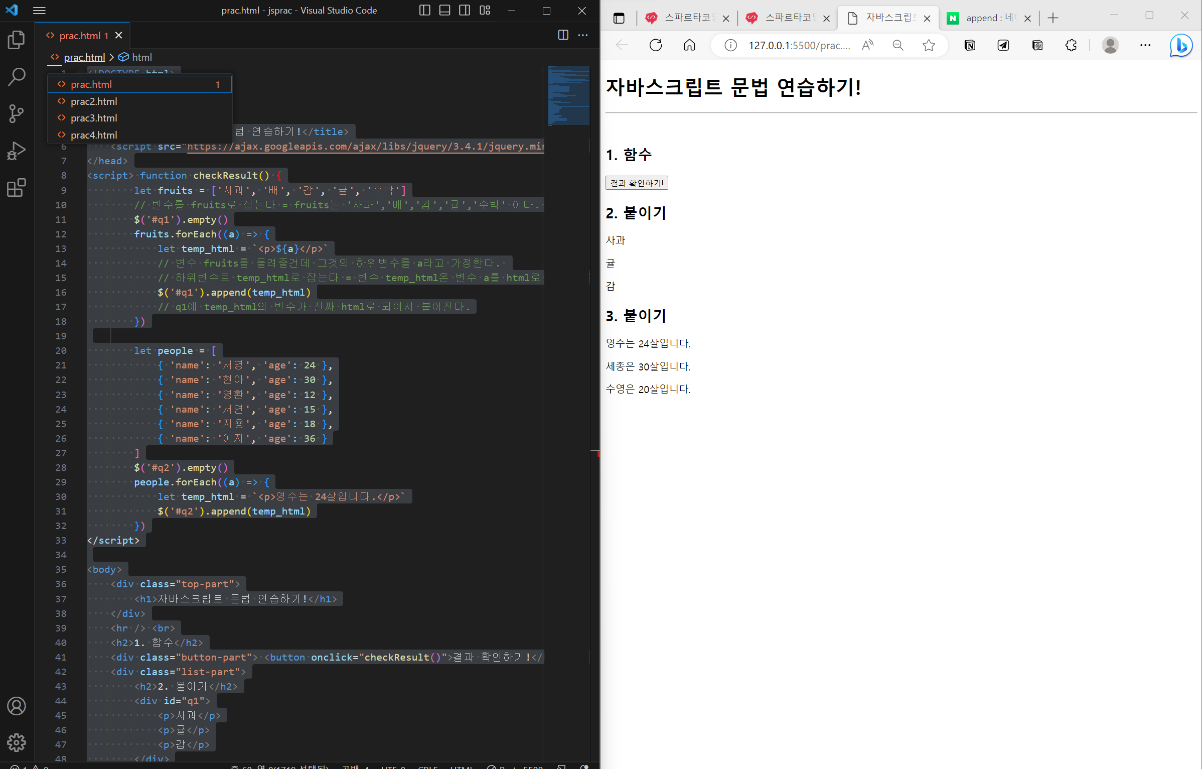Close the append Naver browser tab
1202x769 pixels.
1027,19
